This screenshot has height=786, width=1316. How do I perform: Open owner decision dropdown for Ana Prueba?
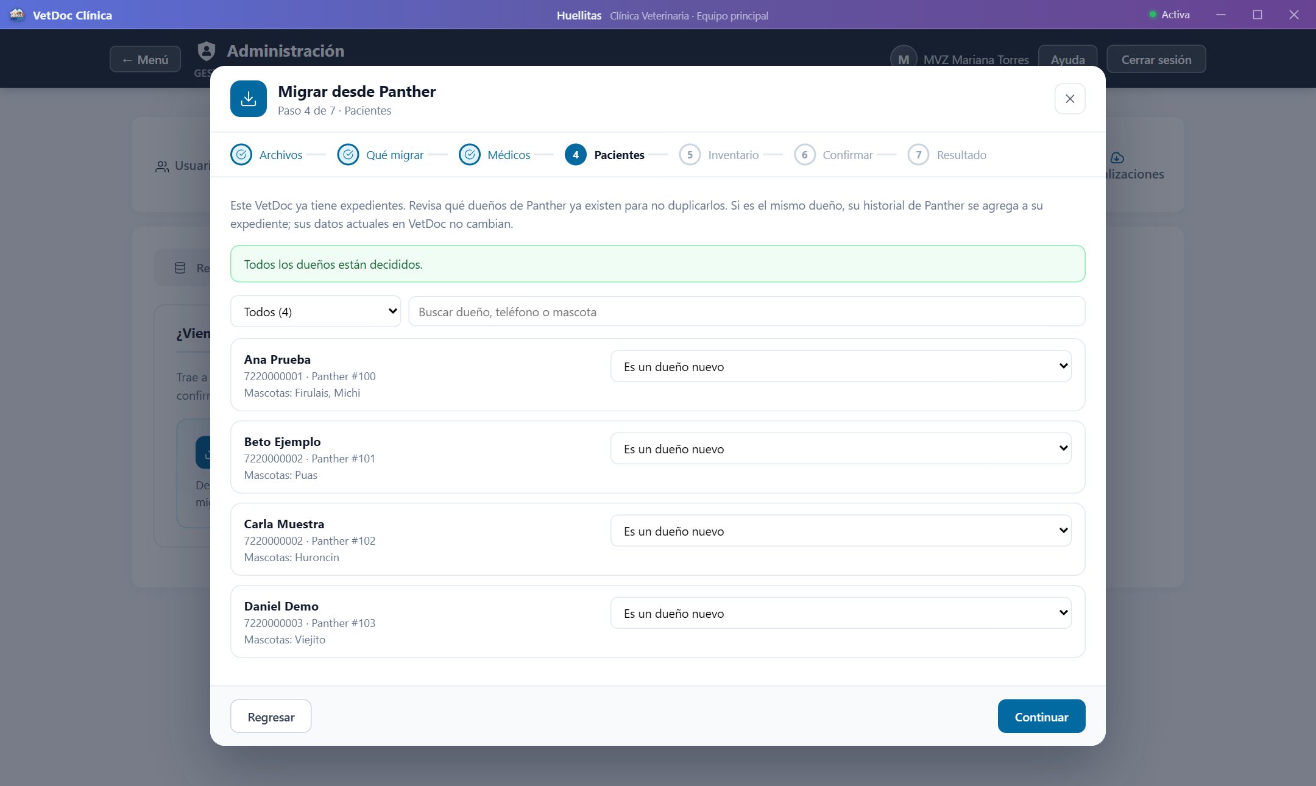pos(841,366)
